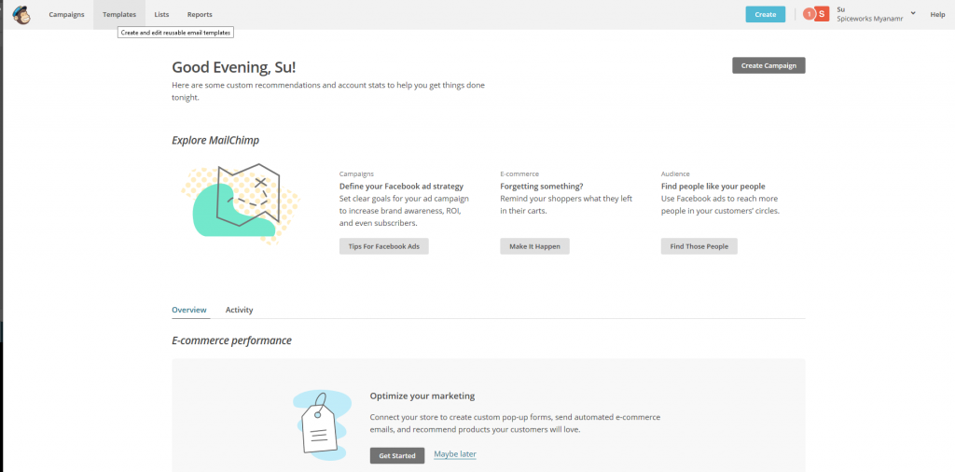Open the Help link
955x472 pixels.
937,15
